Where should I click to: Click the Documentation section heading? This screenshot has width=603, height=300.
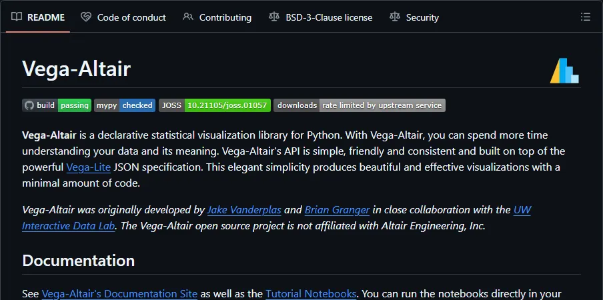coord(79,261)
